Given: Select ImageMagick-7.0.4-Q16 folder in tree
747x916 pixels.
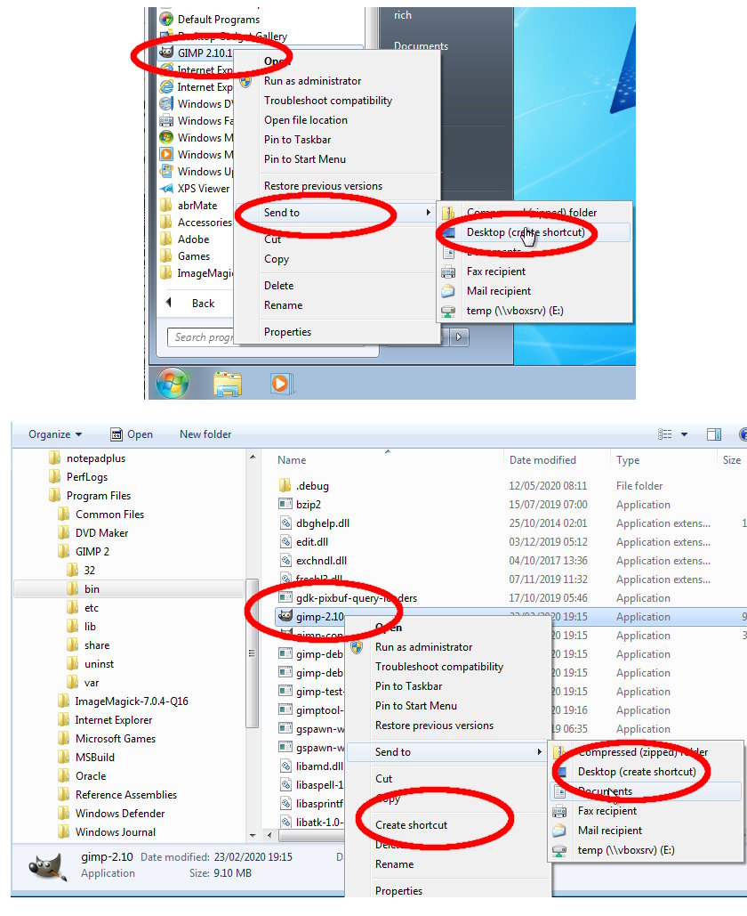Looking at the screenshot, I should coord(132,701).
